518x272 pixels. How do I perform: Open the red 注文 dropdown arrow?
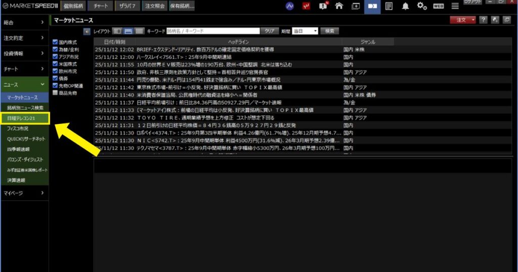click(x=473, y=20)
